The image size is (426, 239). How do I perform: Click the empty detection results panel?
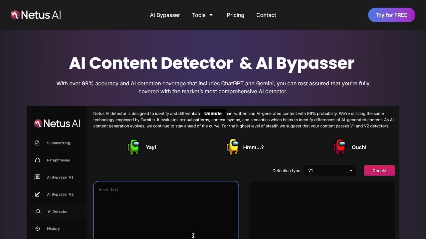[322, 210]
